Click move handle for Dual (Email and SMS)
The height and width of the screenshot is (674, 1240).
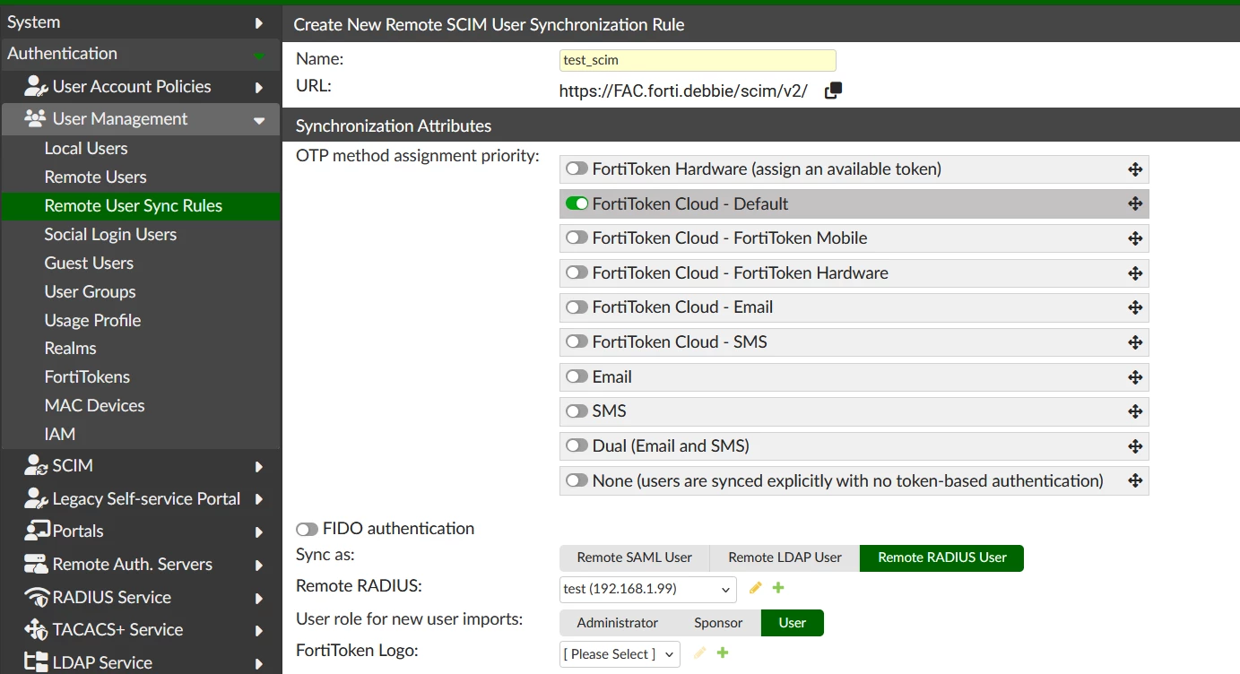pos(1135,446)
